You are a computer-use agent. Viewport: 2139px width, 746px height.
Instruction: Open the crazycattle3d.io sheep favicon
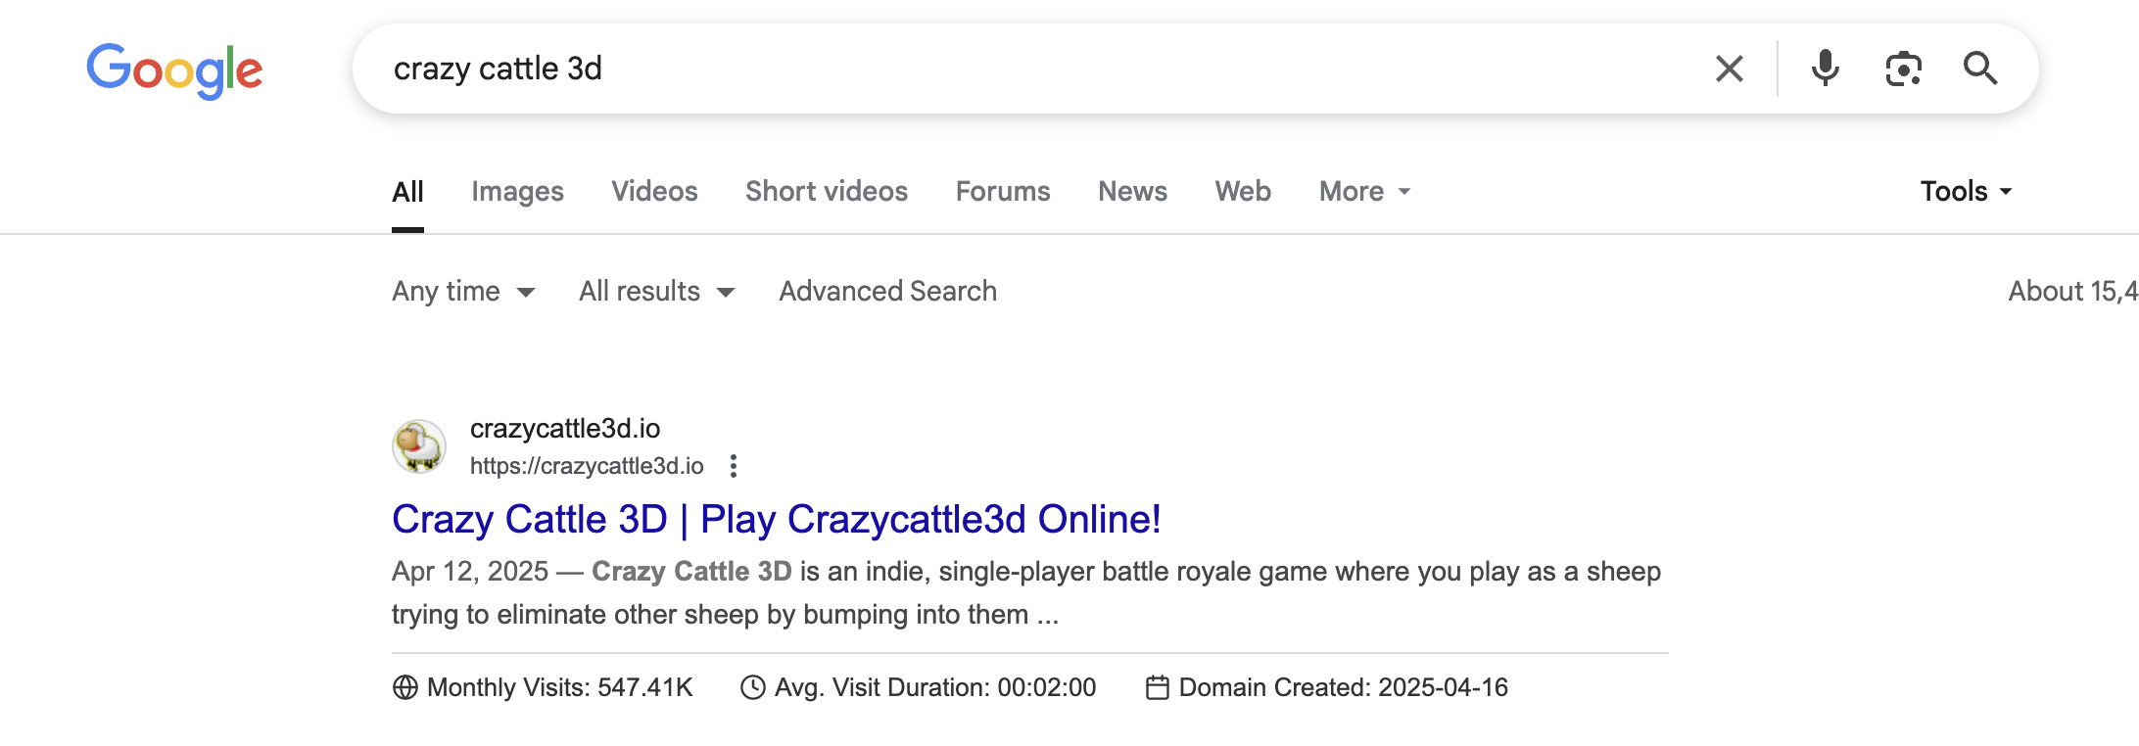419,446
